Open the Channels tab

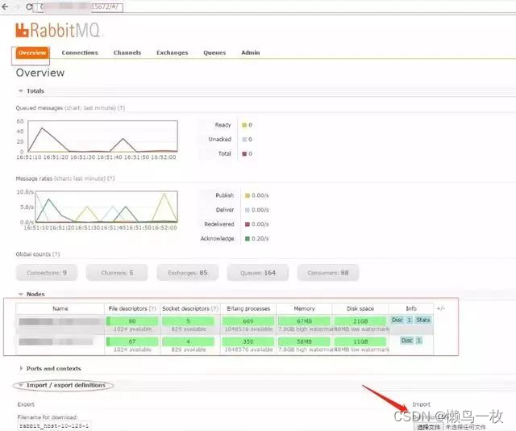127,52
